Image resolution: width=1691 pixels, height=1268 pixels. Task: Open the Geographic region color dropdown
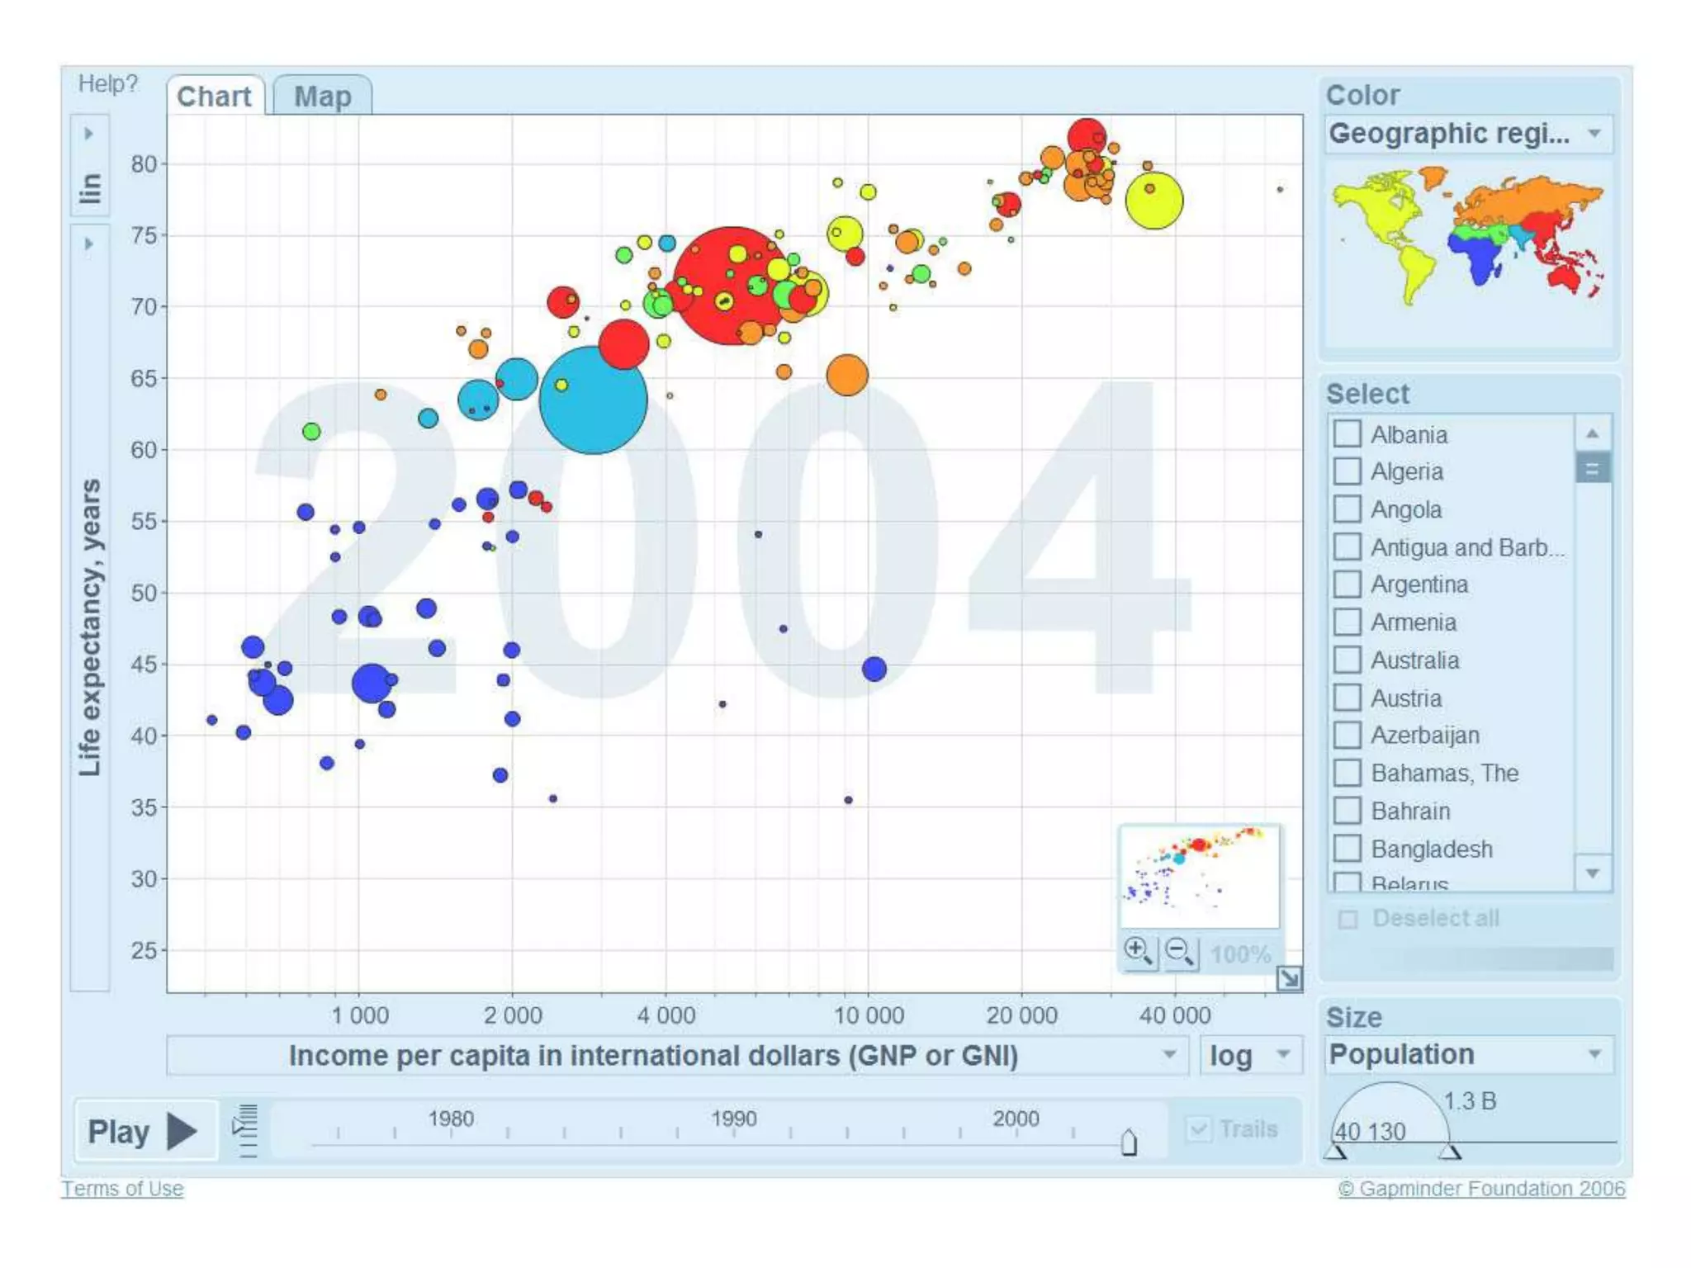(1468, 134)
